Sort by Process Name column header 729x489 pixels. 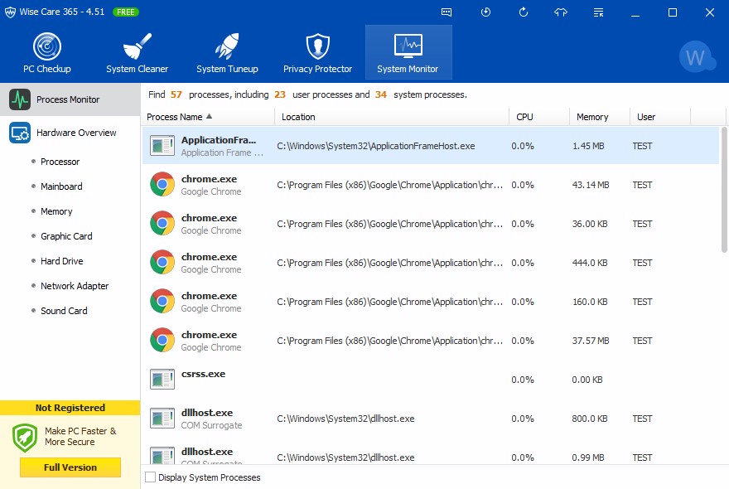pos(179,117)
